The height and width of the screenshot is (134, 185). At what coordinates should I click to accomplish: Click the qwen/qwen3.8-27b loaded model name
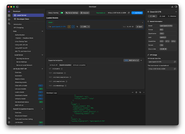59,27
